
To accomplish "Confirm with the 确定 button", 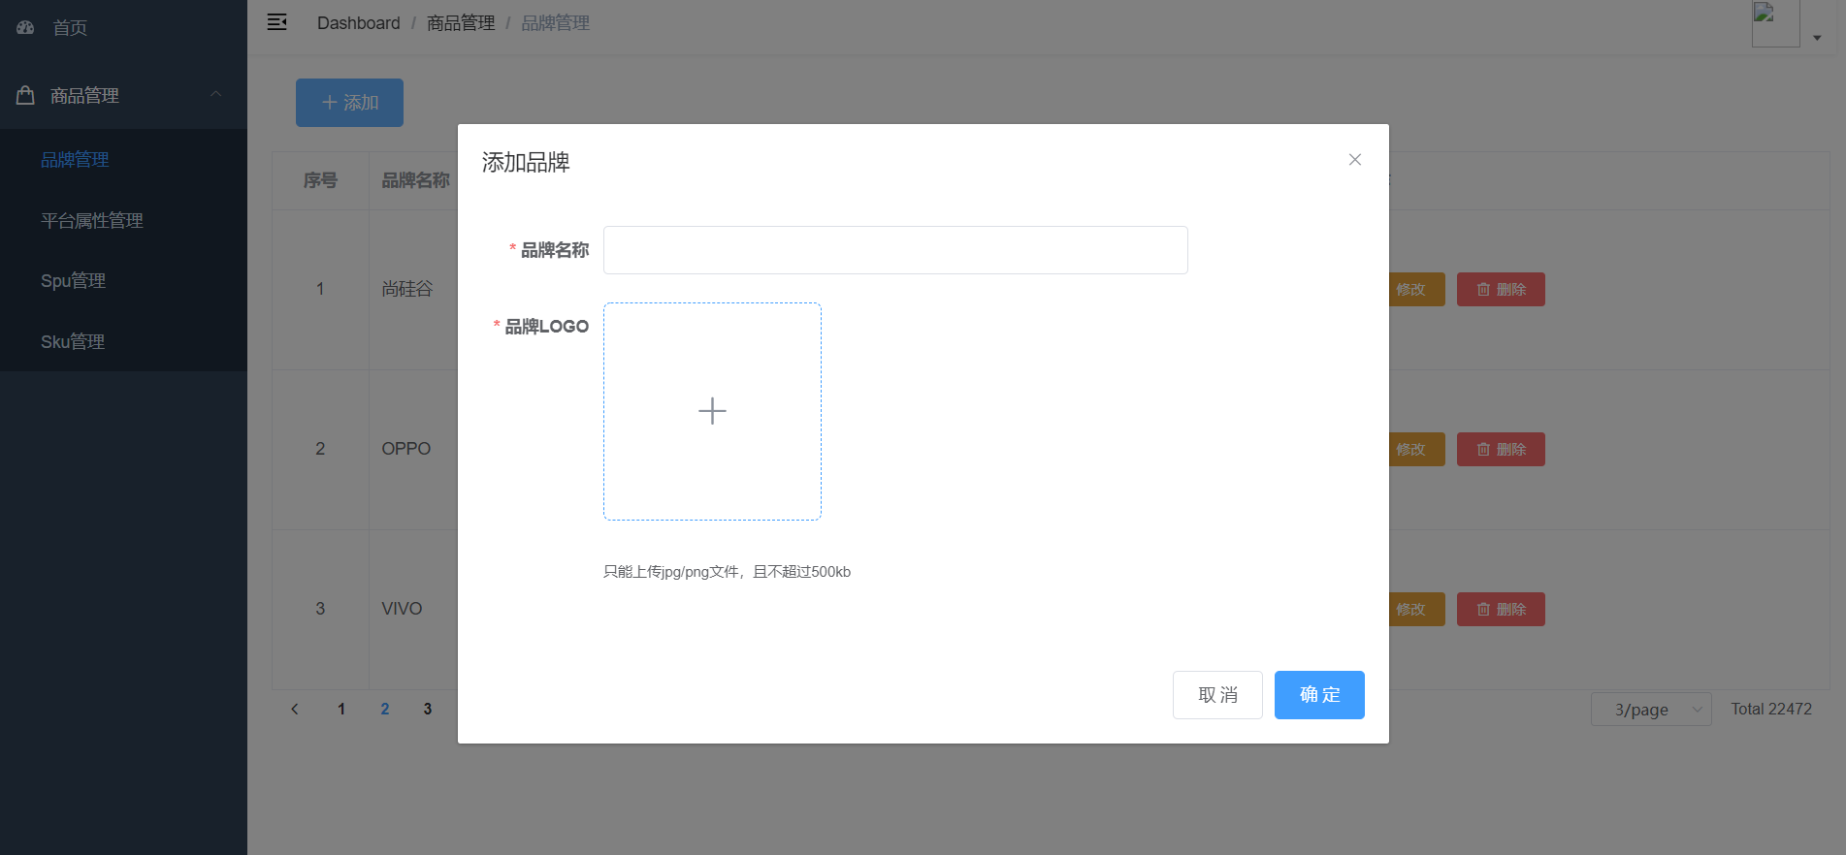I will coord(1319,695).
